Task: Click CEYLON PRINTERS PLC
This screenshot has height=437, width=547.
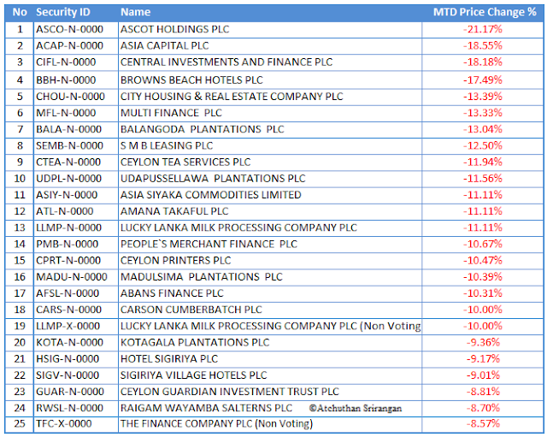Action: point(176,260)
